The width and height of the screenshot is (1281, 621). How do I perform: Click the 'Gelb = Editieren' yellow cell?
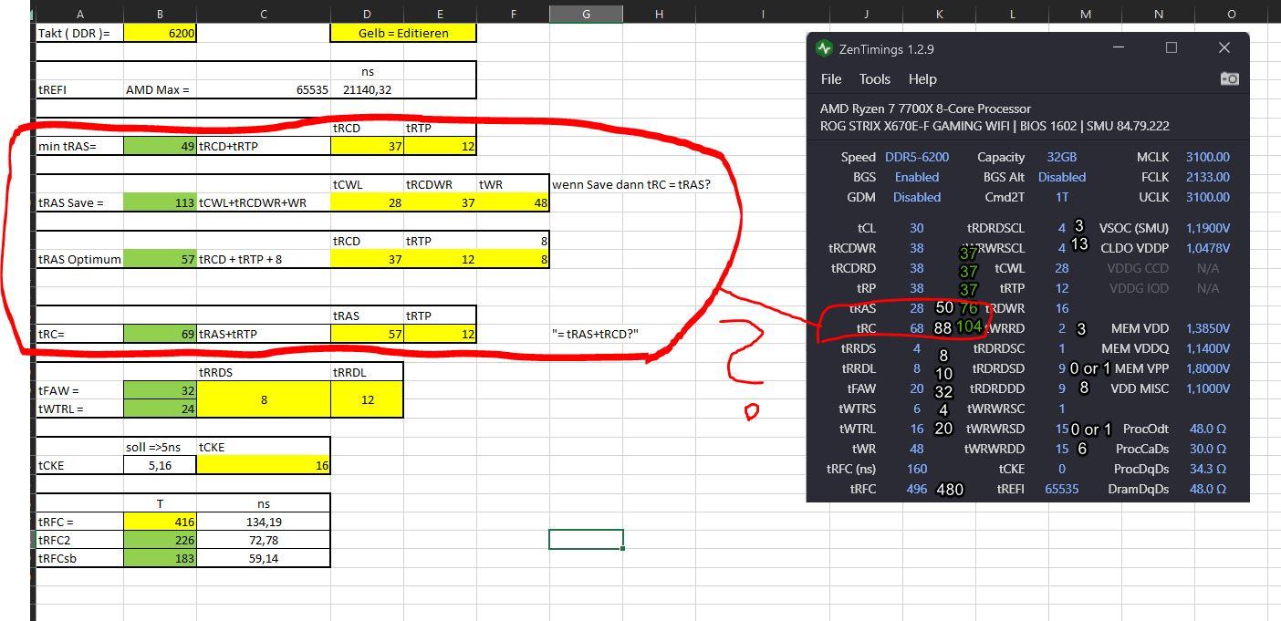pyautogui.click(x=403, y=33)
